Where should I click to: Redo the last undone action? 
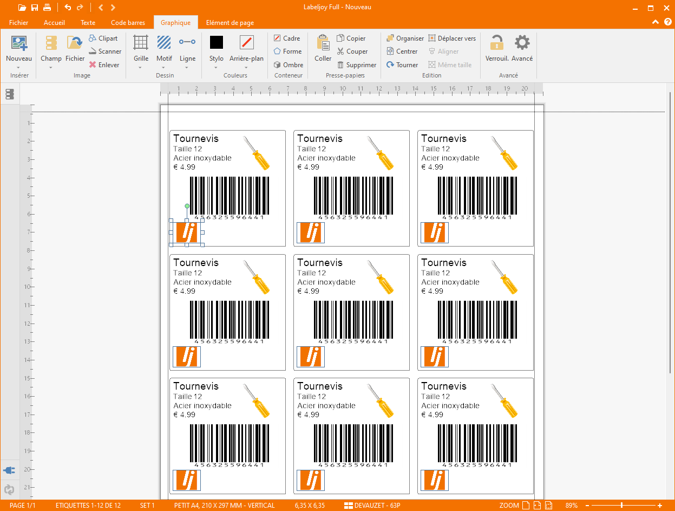80,8
